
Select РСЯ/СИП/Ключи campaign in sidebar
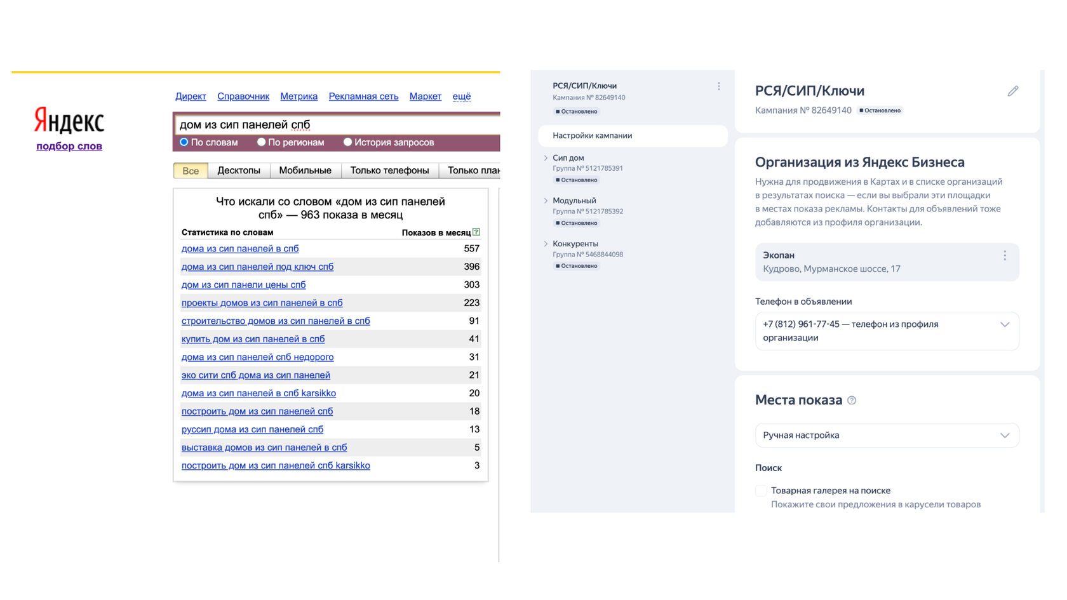coord(584,86)
